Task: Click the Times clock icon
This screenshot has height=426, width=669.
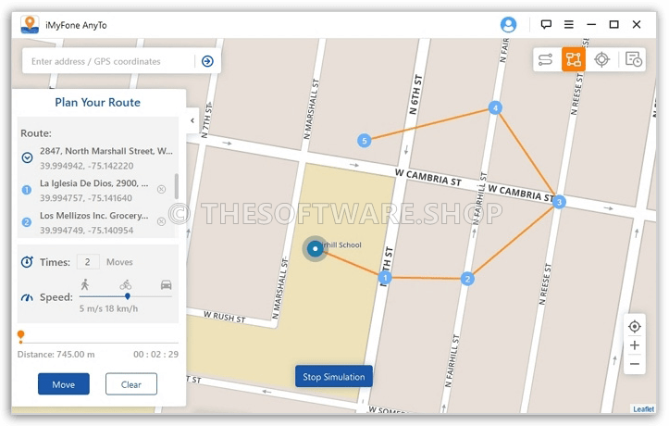Action: (x=27, y=262)
